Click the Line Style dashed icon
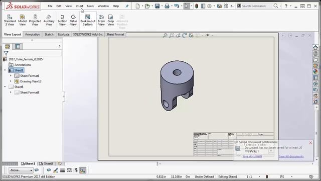 pos(69,170)
